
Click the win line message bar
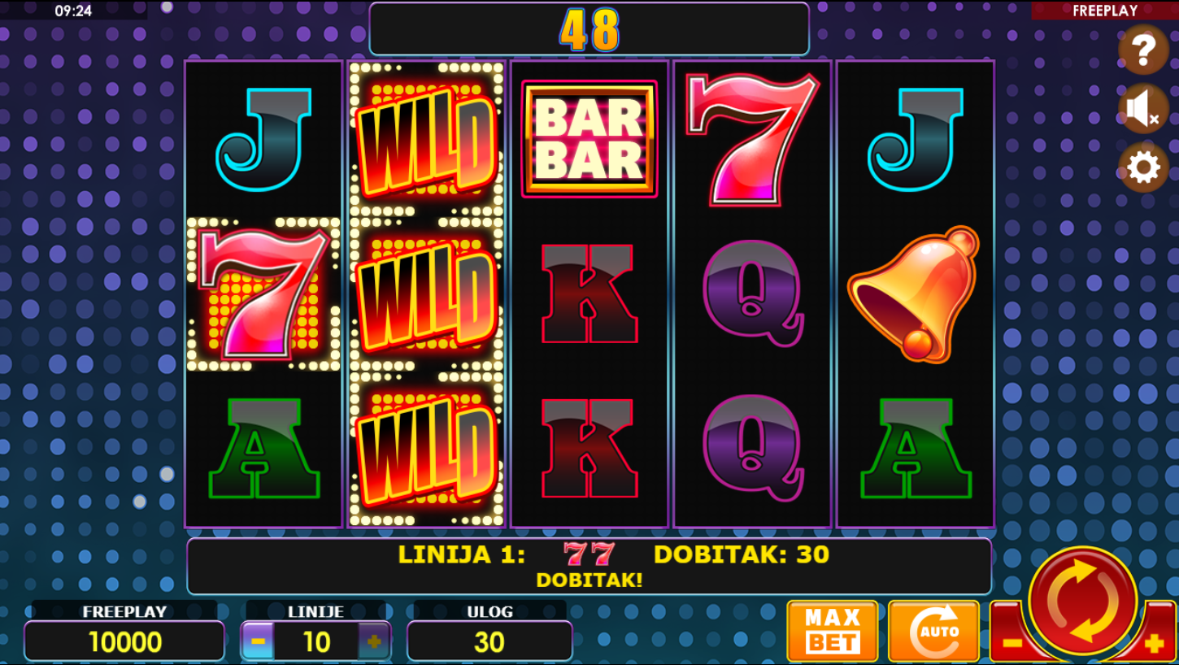pyautogui.click(x=589, y=566)
